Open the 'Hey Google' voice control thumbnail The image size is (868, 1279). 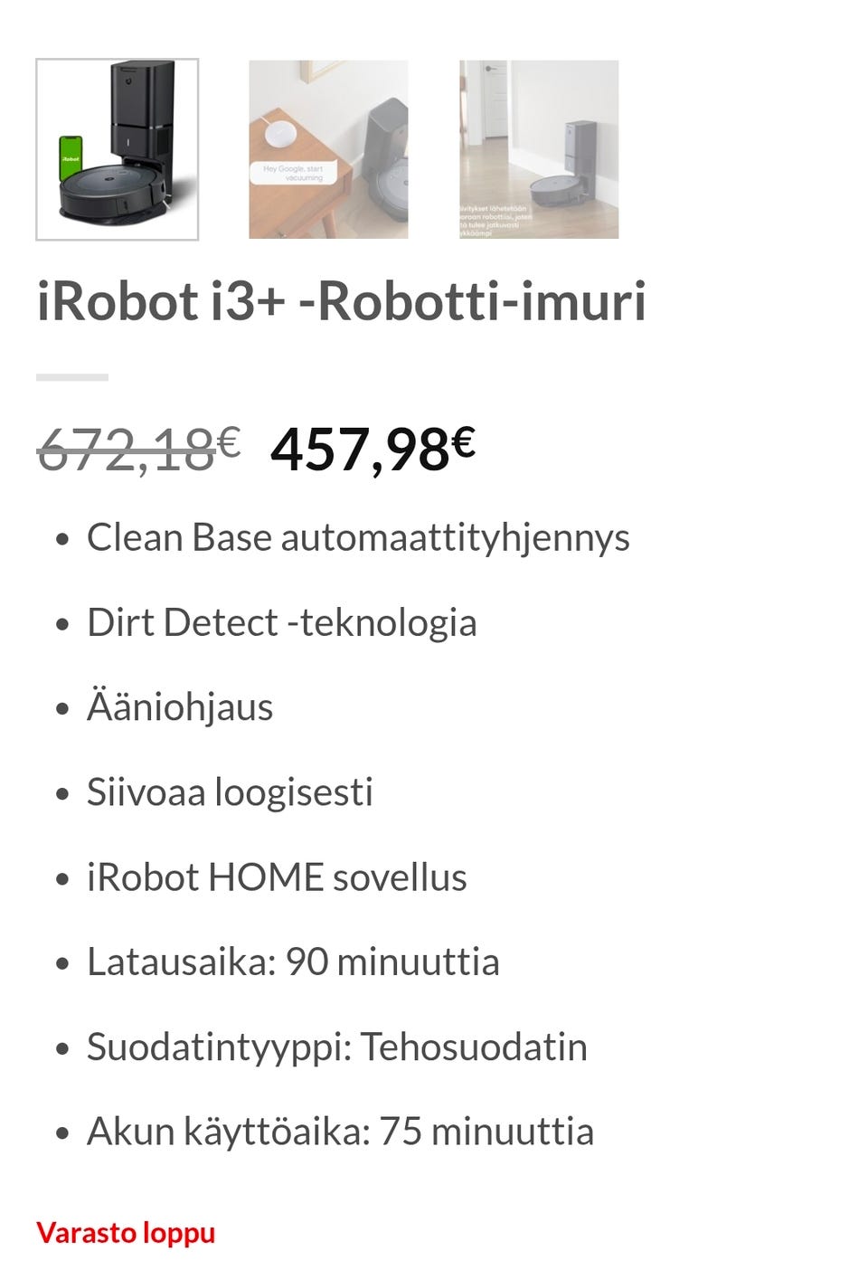pos(328,149)
